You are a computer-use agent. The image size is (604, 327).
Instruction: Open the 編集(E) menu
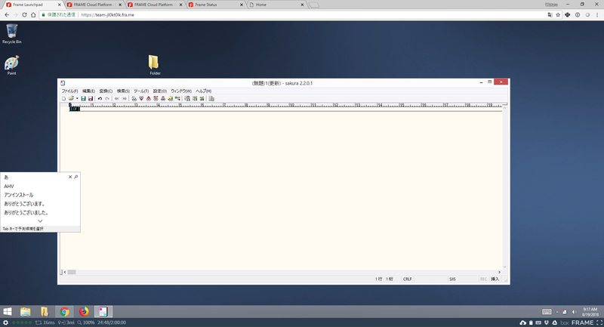(x=88, y=91)
